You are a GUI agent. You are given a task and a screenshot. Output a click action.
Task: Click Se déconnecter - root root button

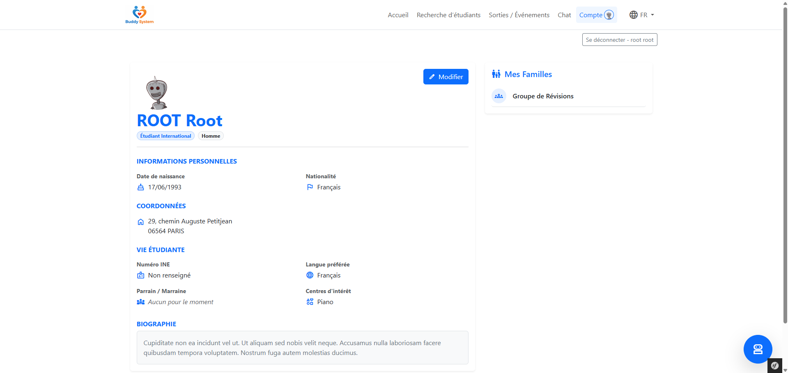coord(619,40)
